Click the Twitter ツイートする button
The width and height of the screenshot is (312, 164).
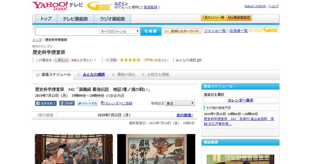88,103
